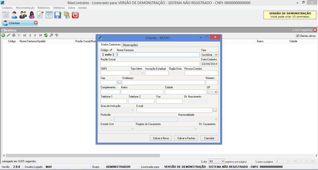Click the ellipsis button beside E-mail field
This screenshot has width=318, height=170.
(215, 110)
